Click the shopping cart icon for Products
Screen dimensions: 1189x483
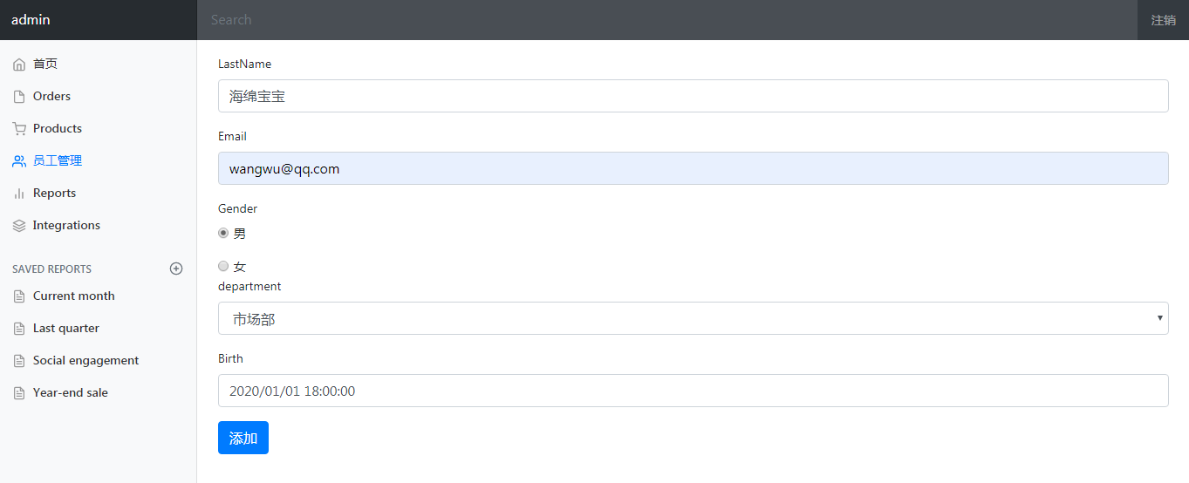click(19, 129)
